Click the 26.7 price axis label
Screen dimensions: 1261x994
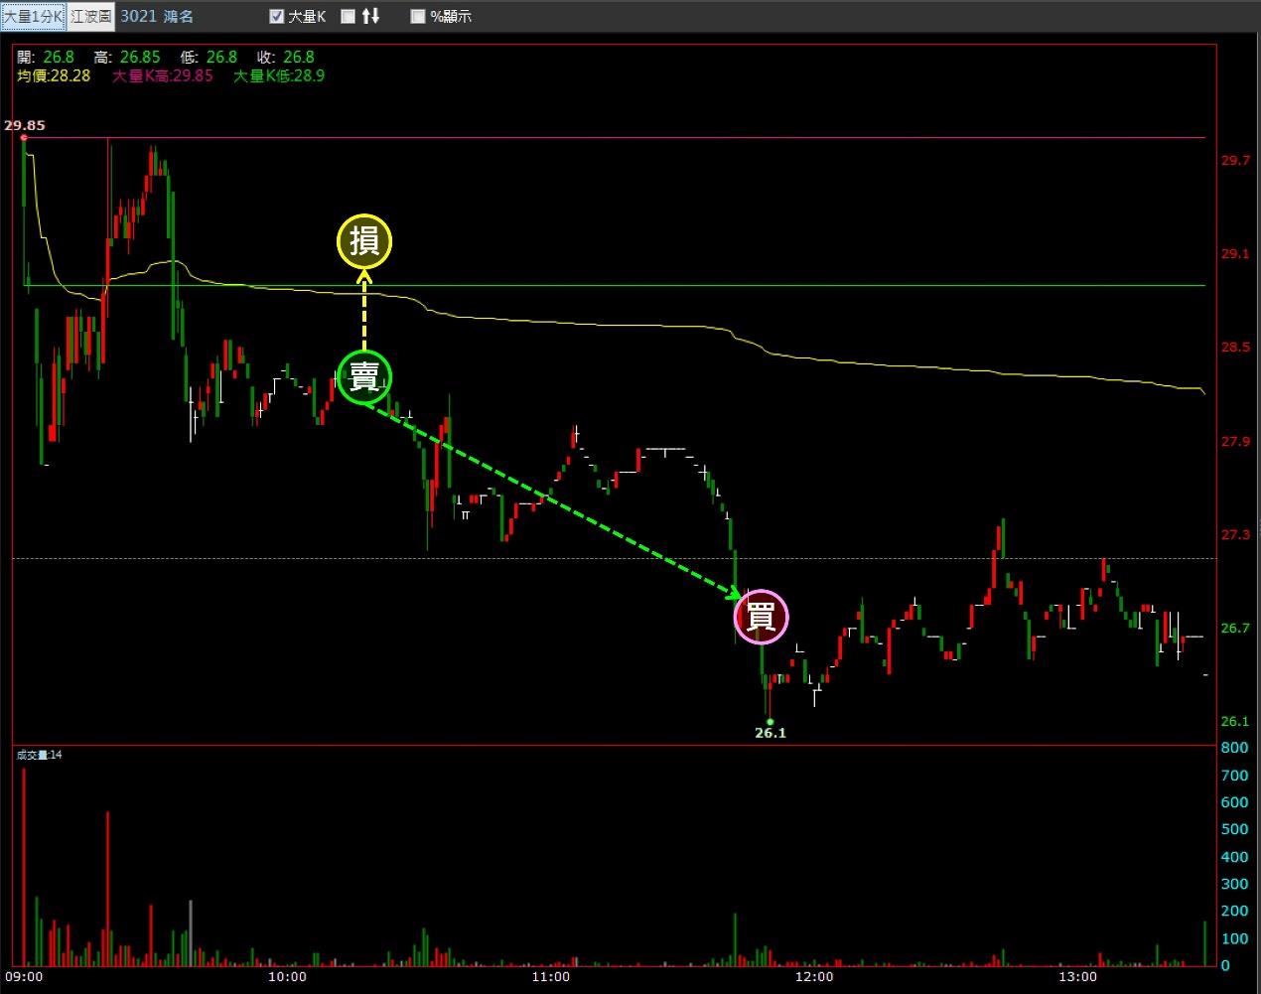[1235, 628]
